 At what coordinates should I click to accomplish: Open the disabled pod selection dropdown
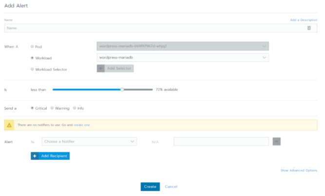click(x=183, y=46)
